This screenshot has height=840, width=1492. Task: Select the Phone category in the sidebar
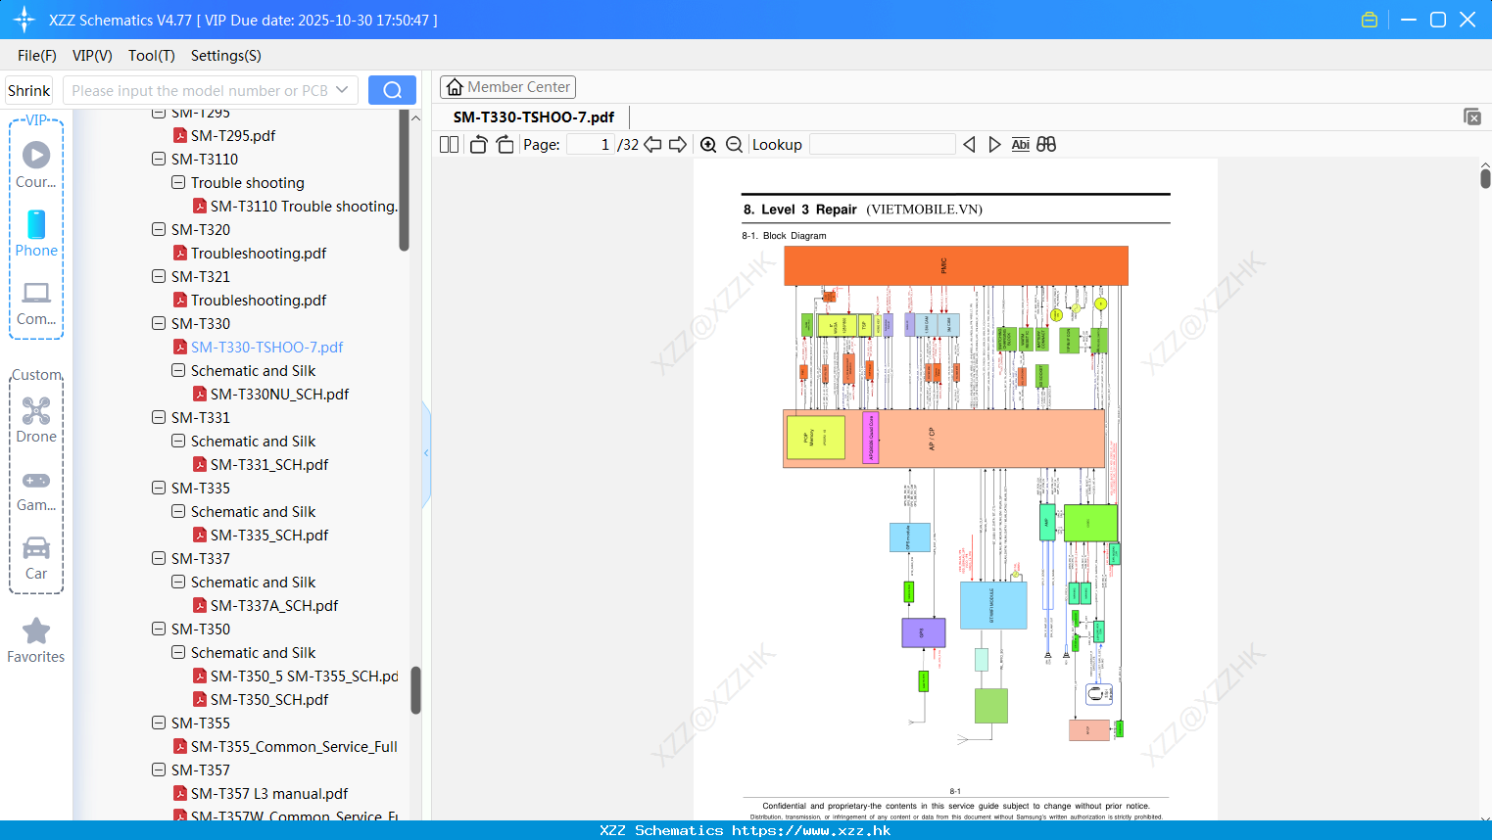click(36, 233)
